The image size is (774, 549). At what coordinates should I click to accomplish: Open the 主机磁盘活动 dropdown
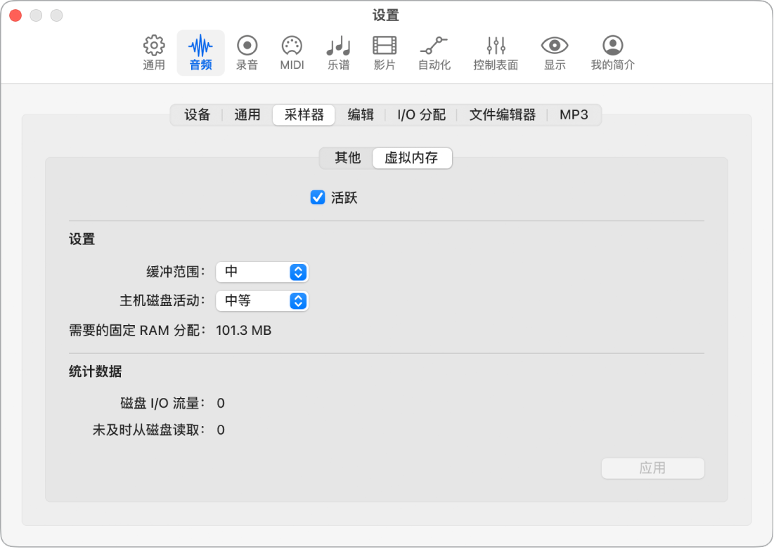click(262, 301)
